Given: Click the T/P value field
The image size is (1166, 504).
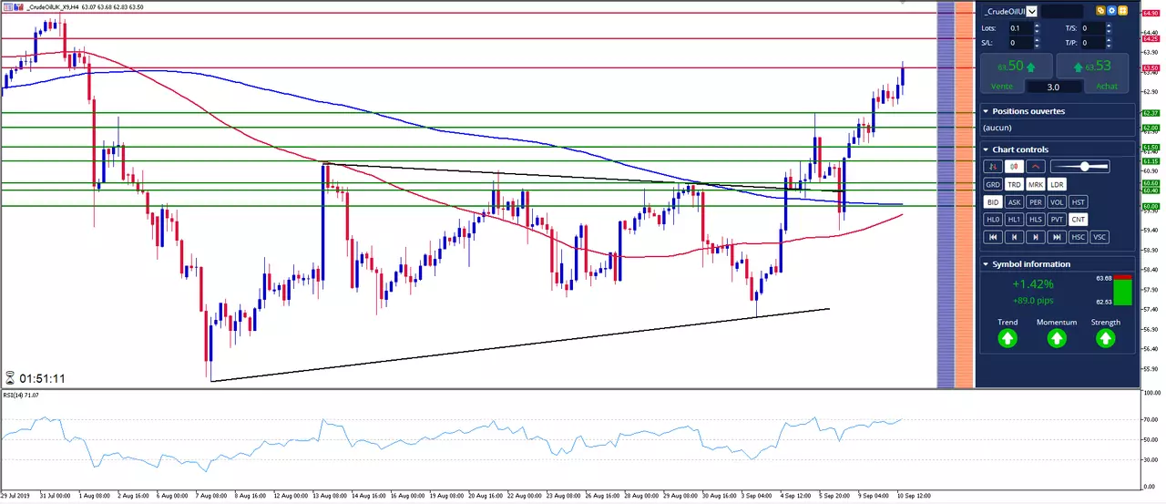Looking at the screenshot, I should tap(1092, 43).
